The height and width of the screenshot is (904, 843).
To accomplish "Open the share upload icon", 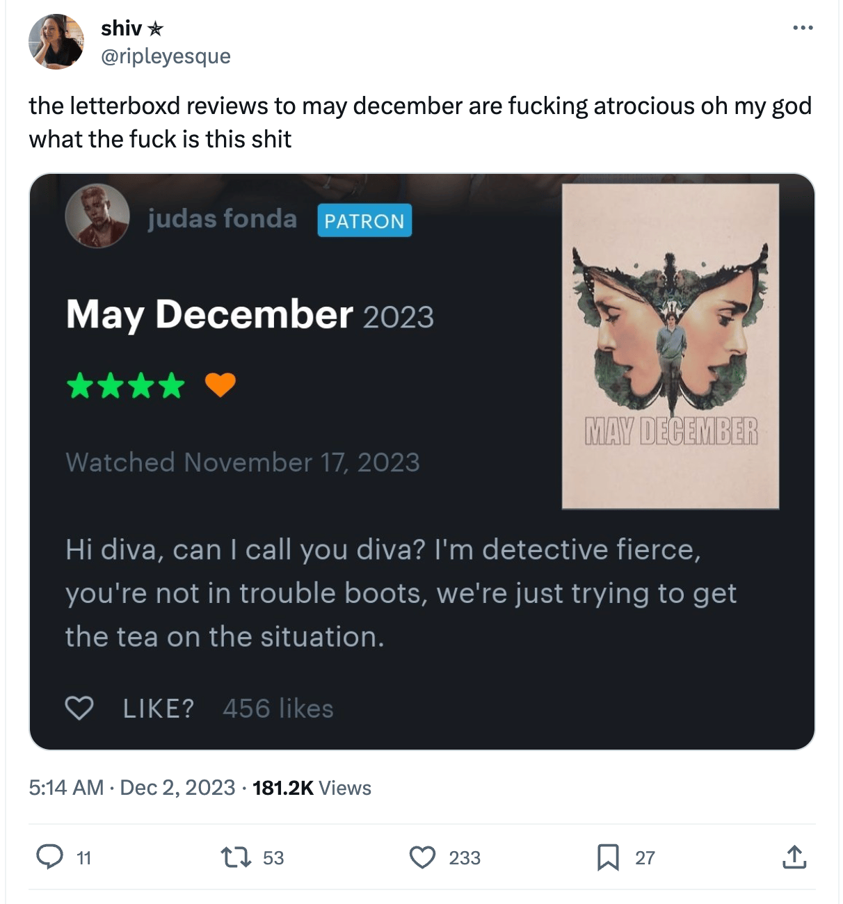I will (x=794, y=857).
